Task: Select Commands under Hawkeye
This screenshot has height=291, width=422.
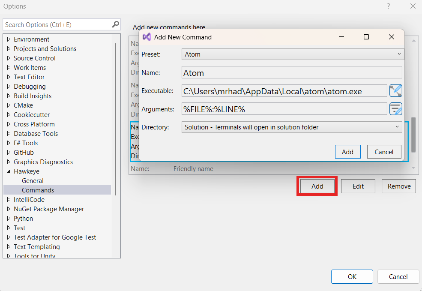Action: pyautogui.click(x=38, y=190)
